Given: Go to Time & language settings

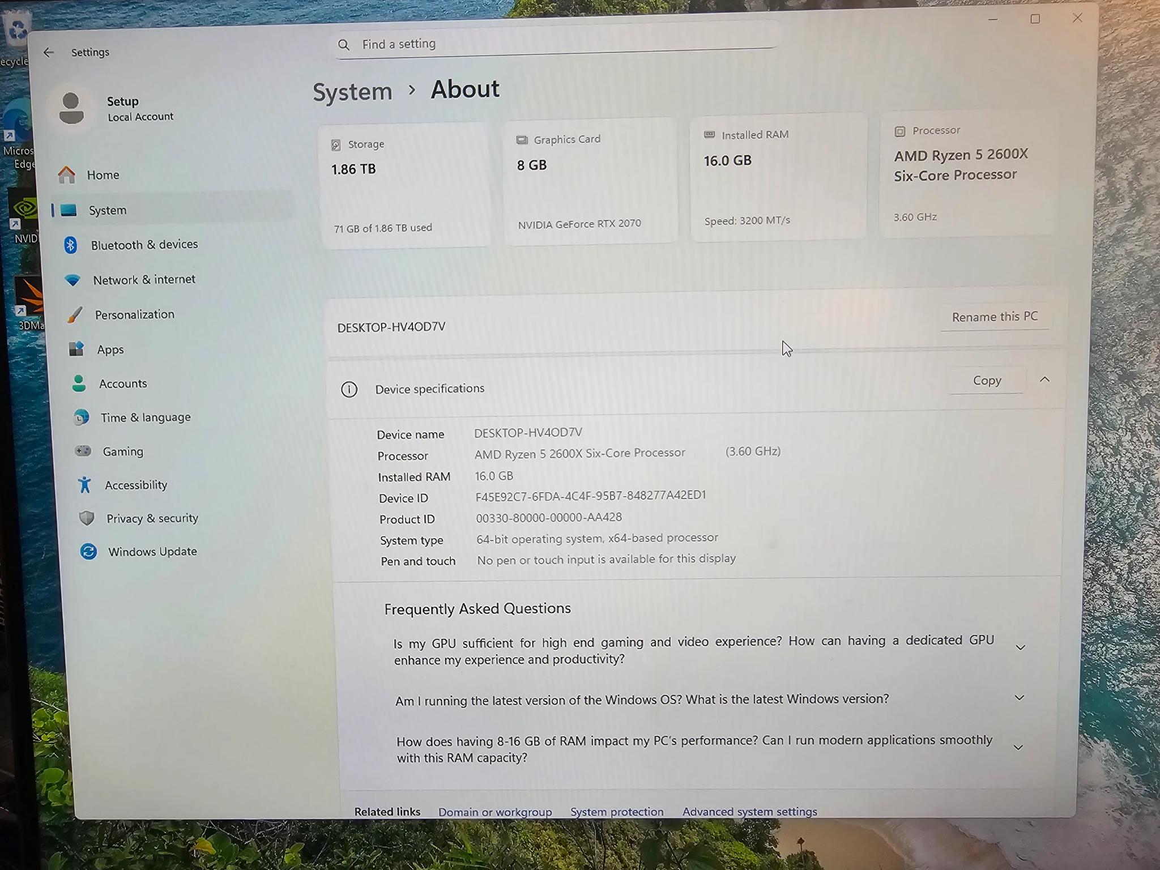Looking at the screenshot, I should point(185,417).
